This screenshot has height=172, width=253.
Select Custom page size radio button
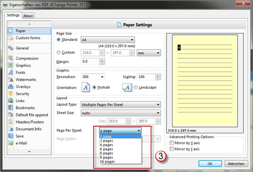(58, 52)
